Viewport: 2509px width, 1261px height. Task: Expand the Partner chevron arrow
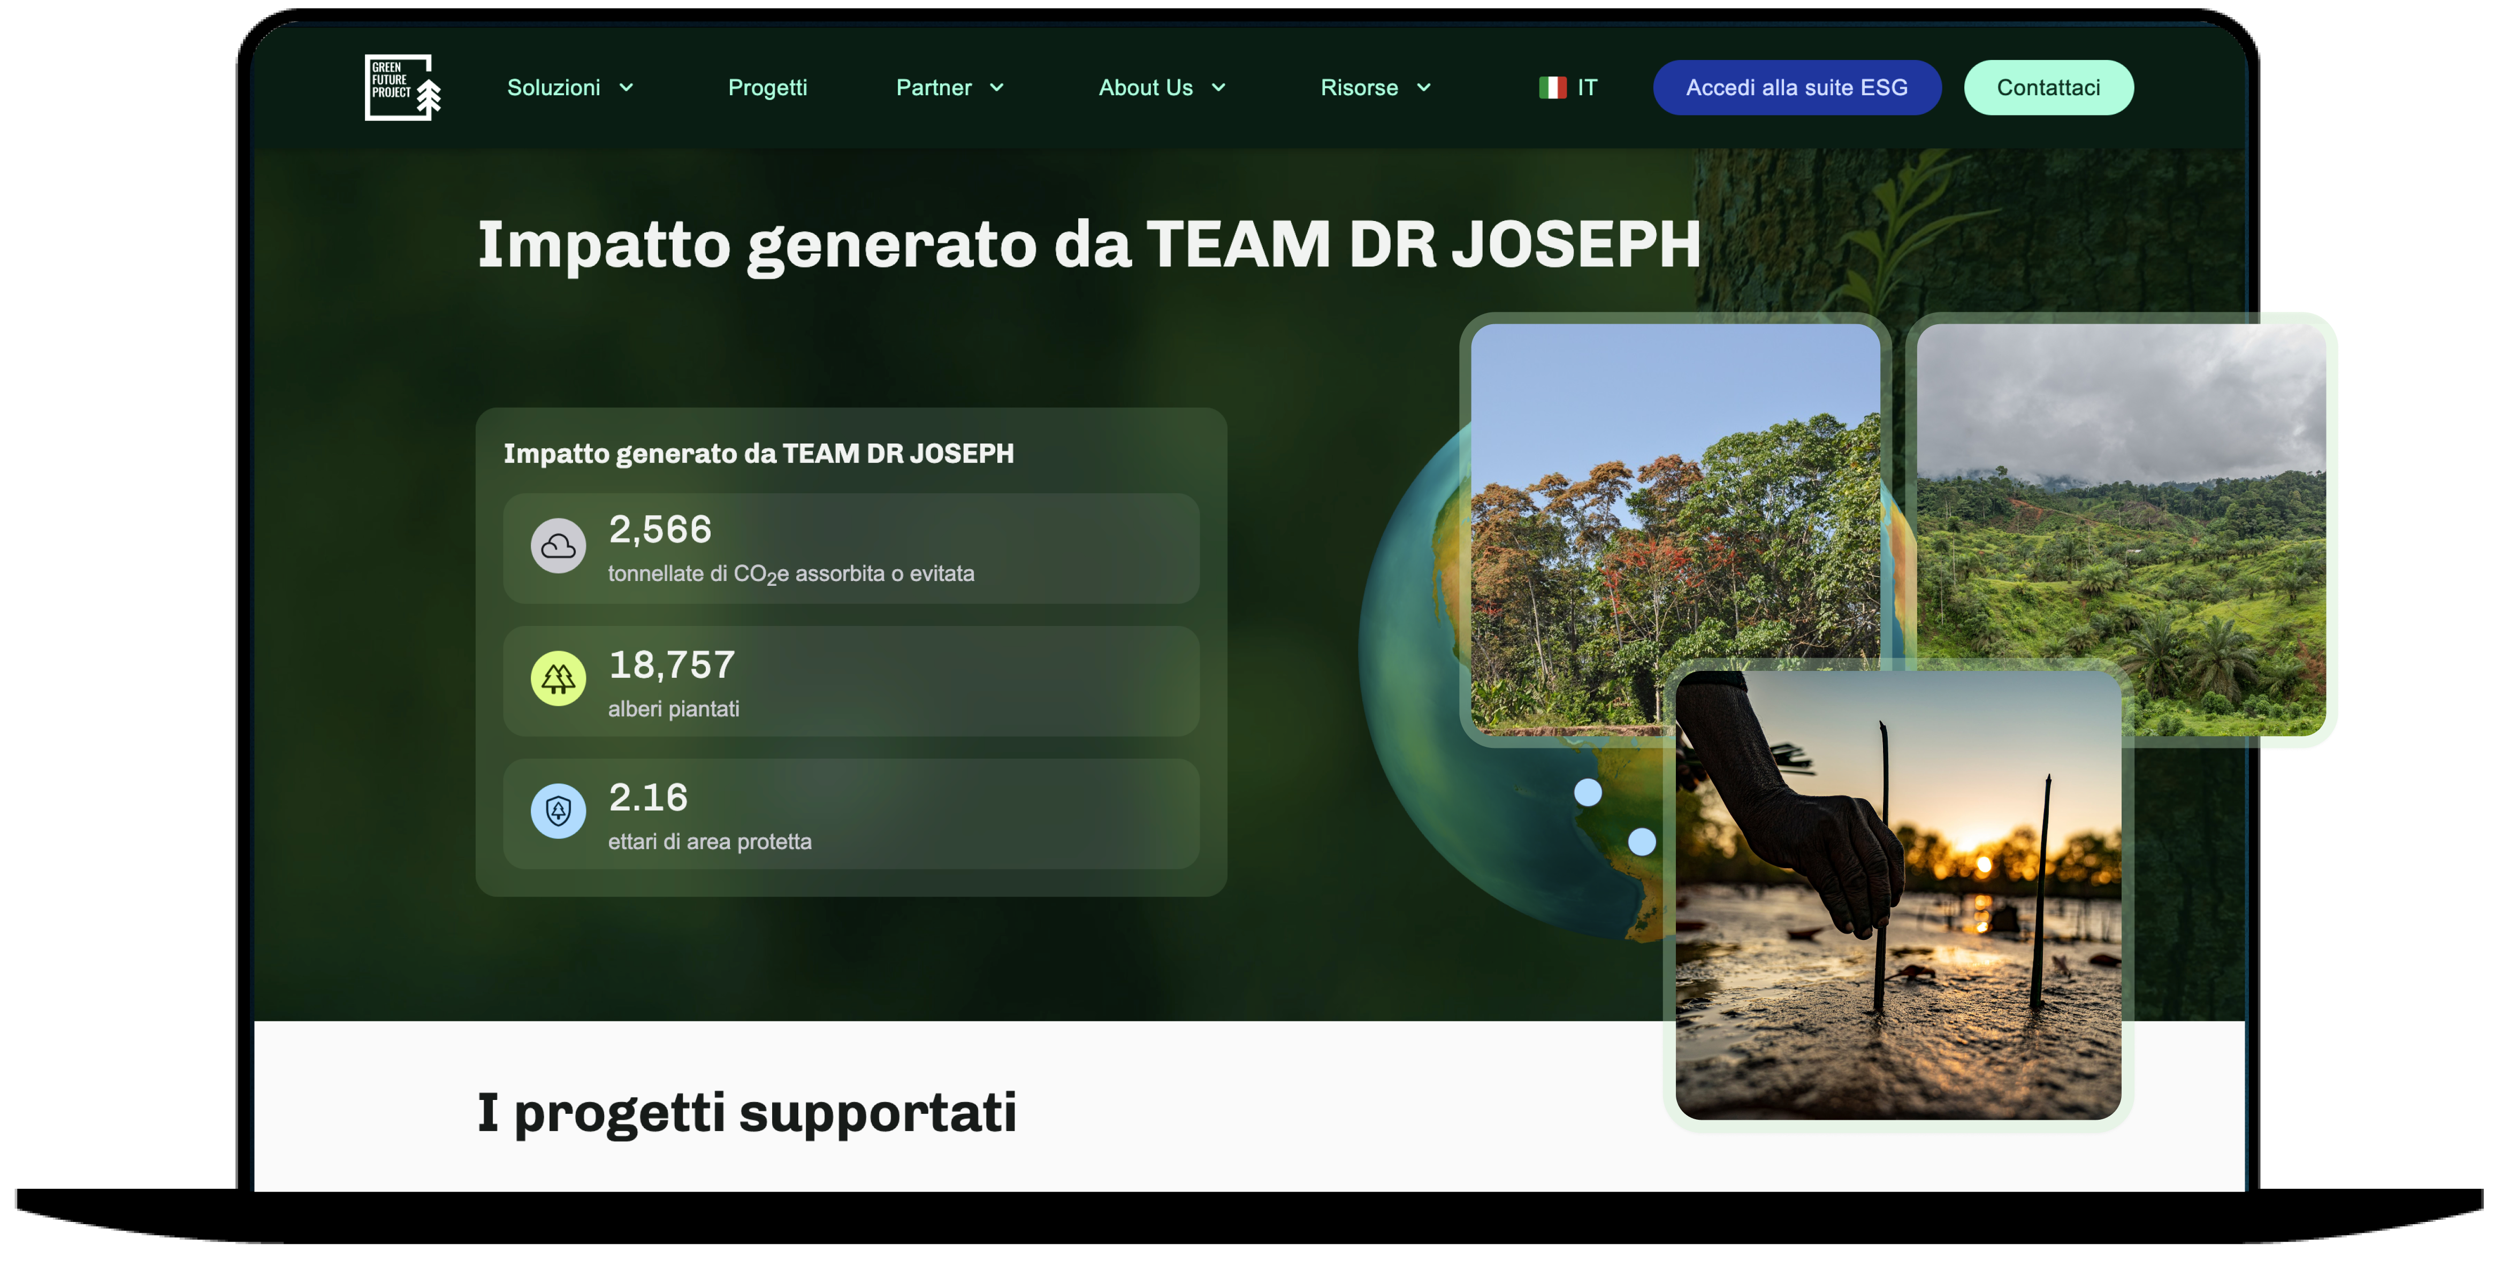[996, 88]
